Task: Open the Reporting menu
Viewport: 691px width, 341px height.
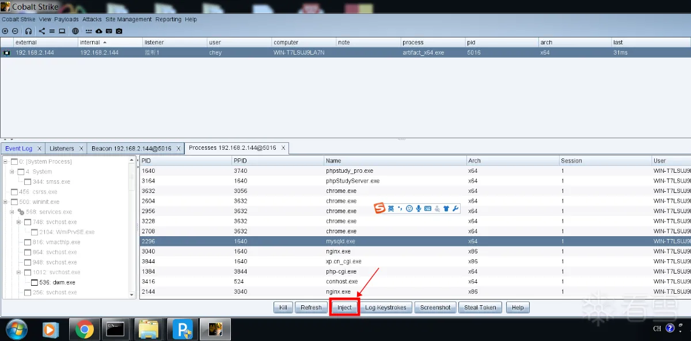Action: pyautogui.click(x=168, y=19)
